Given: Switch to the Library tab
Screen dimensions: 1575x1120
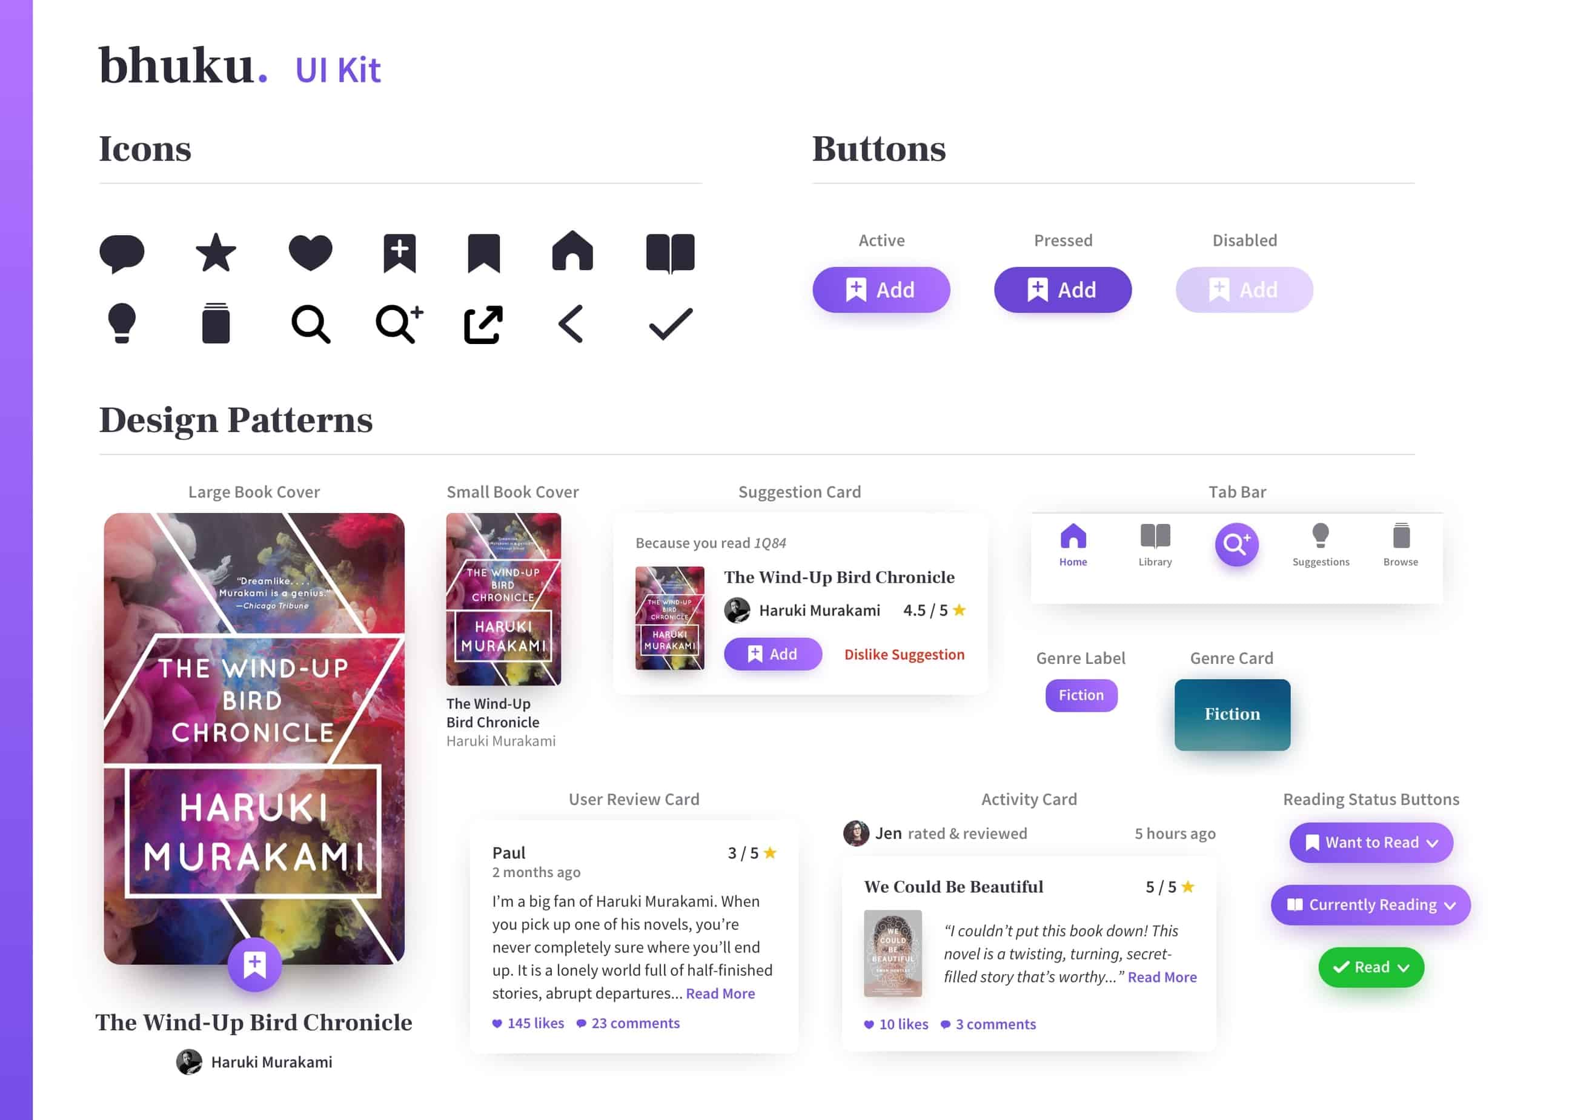Looking at the screenshot, I should click(1155, 545).
